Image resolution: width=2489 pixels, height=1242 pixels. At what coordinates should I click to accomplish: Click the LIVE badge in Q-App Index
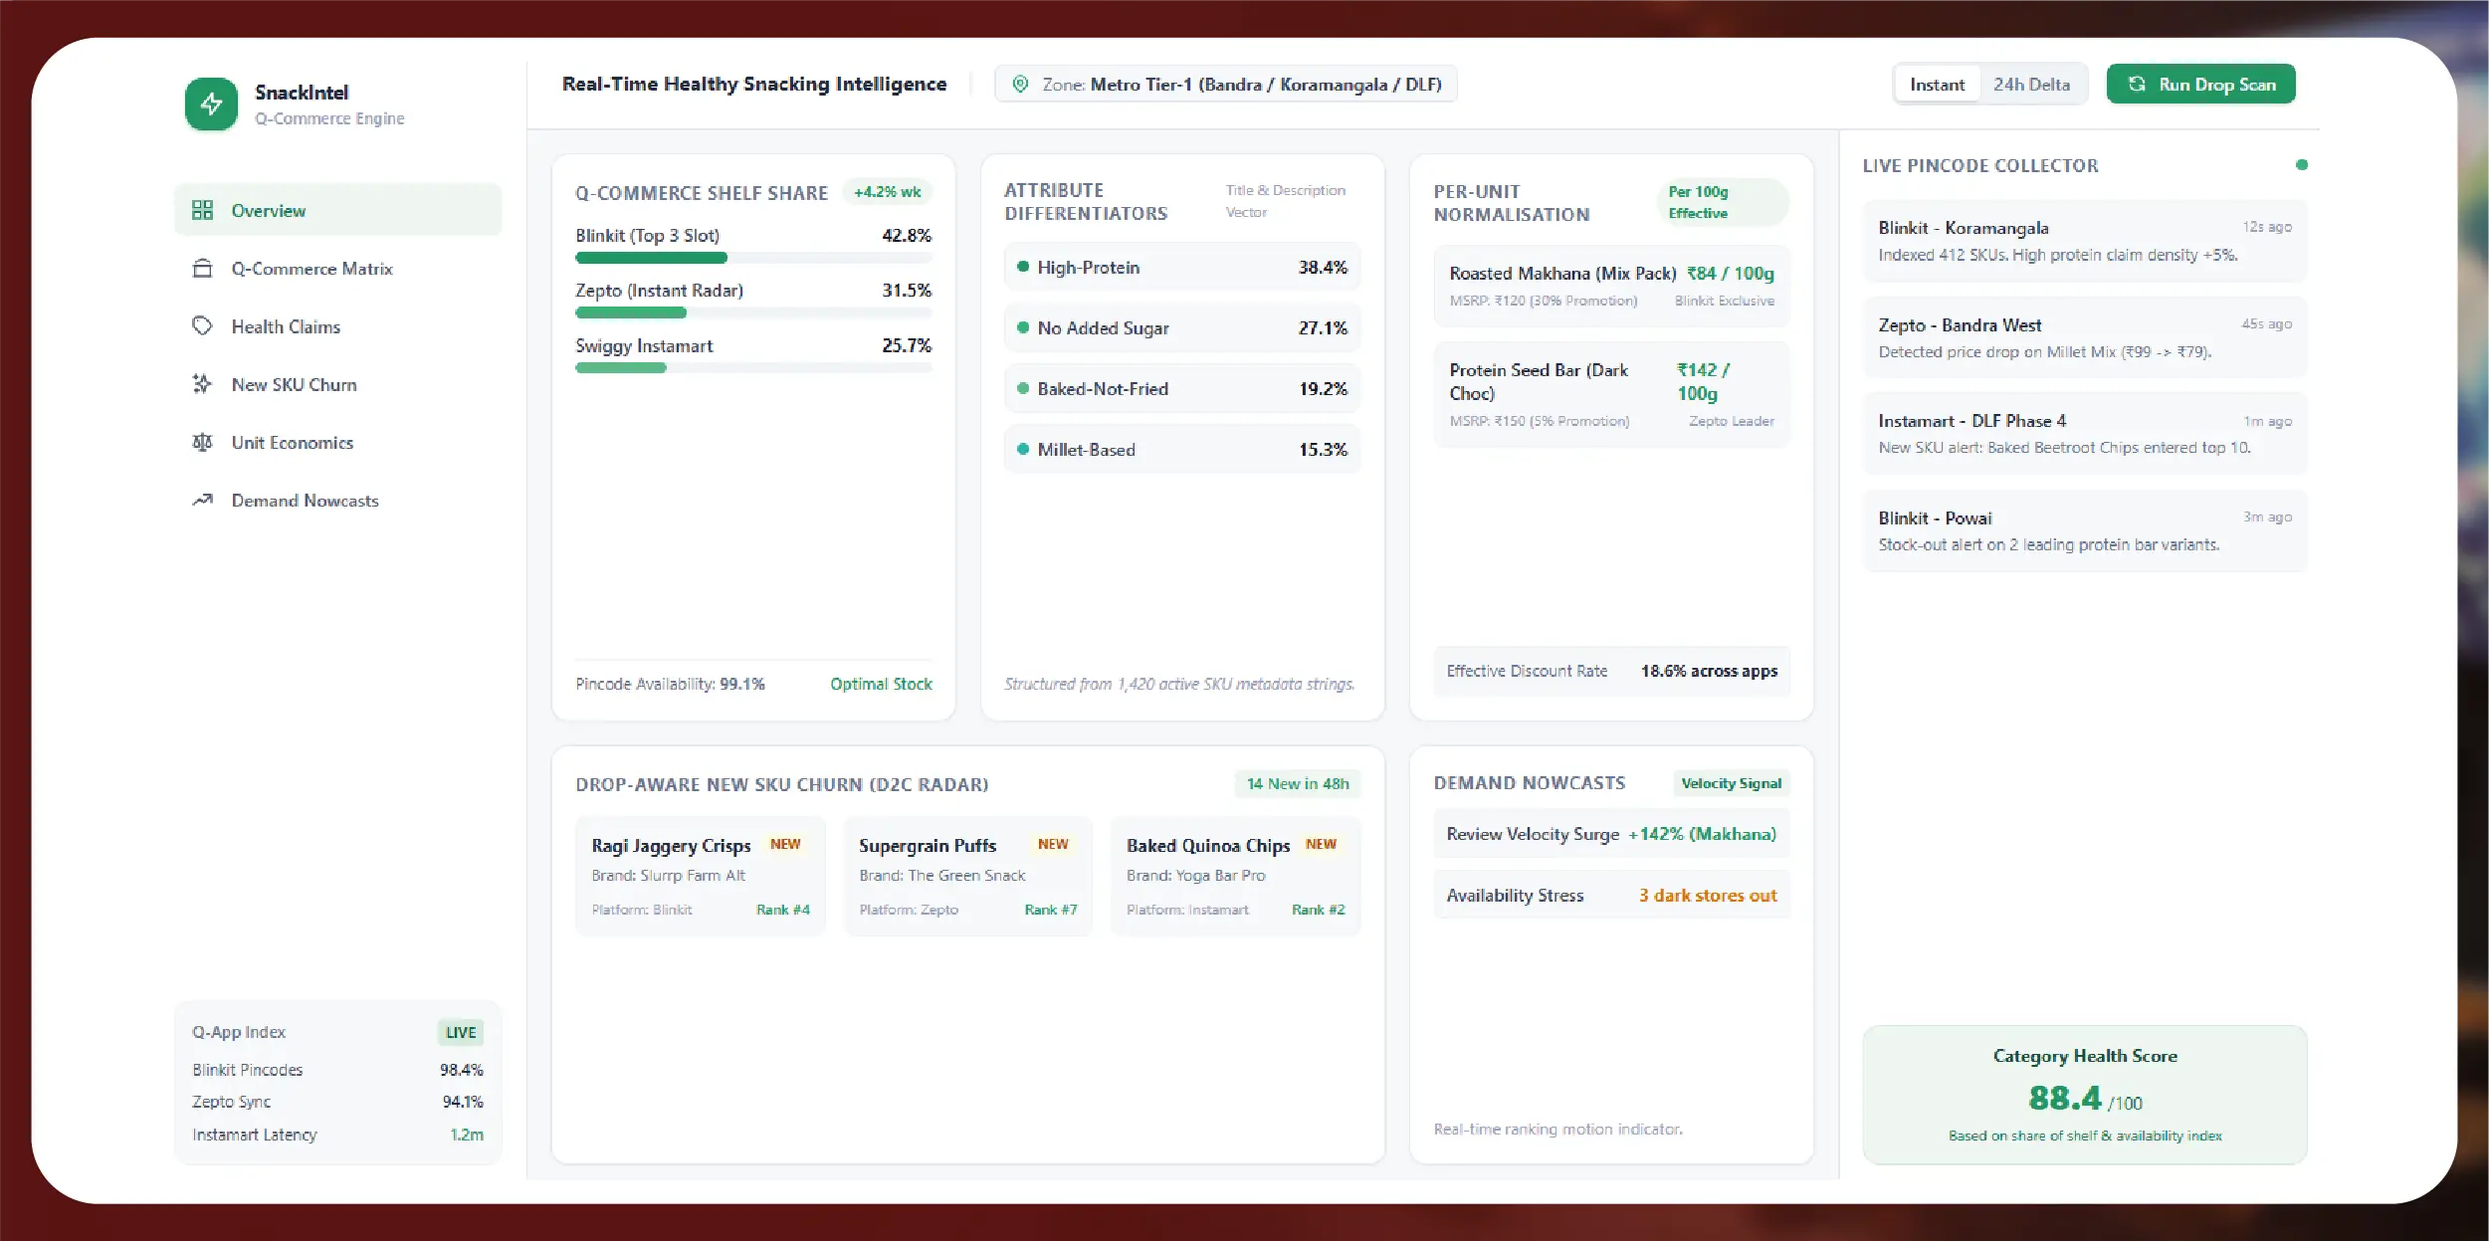coord(461,1032)
